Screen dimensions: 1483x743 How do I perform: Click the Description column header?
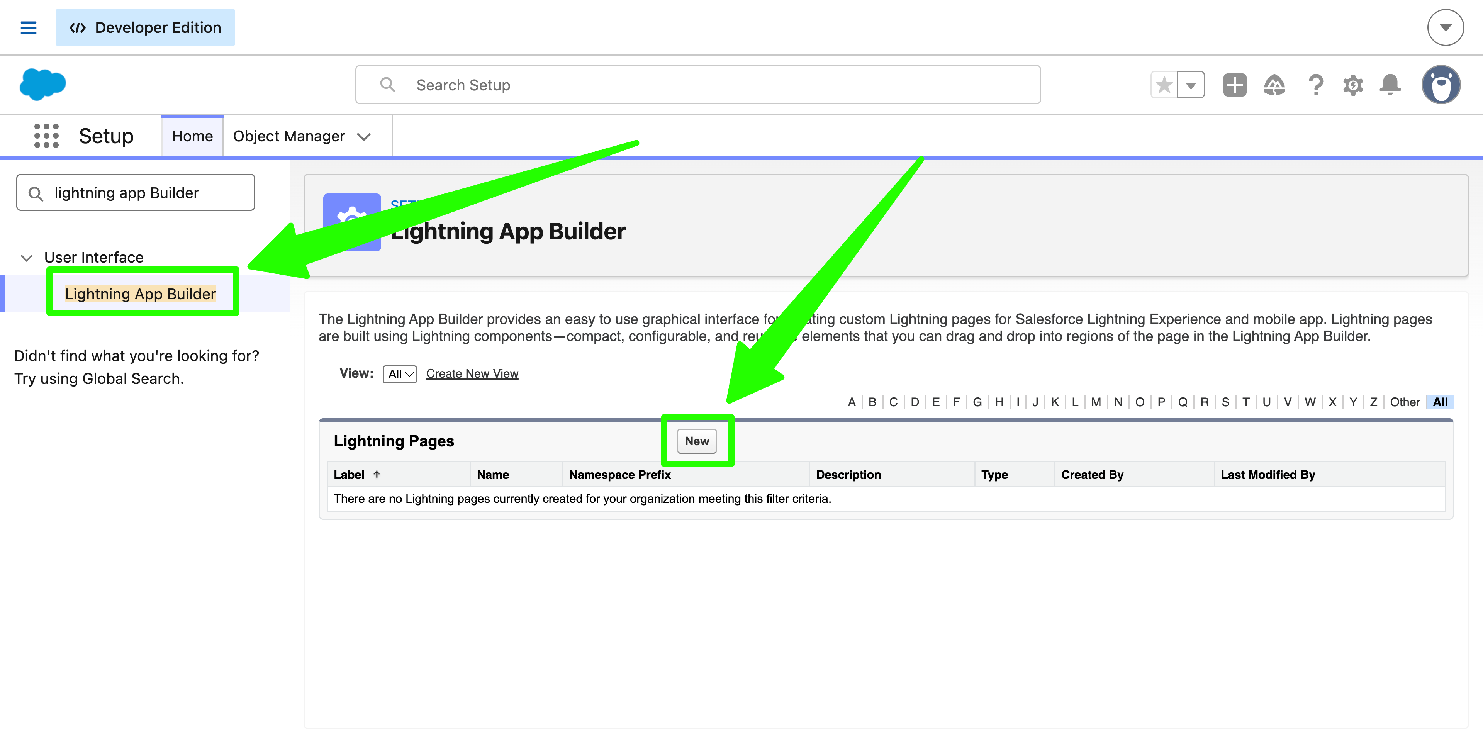click(x=848, y=474)
